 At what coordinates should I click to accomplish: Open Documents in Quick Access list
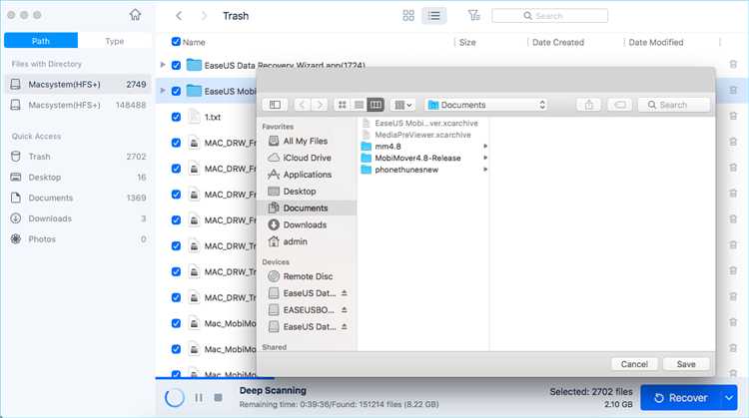pos(78,198)
